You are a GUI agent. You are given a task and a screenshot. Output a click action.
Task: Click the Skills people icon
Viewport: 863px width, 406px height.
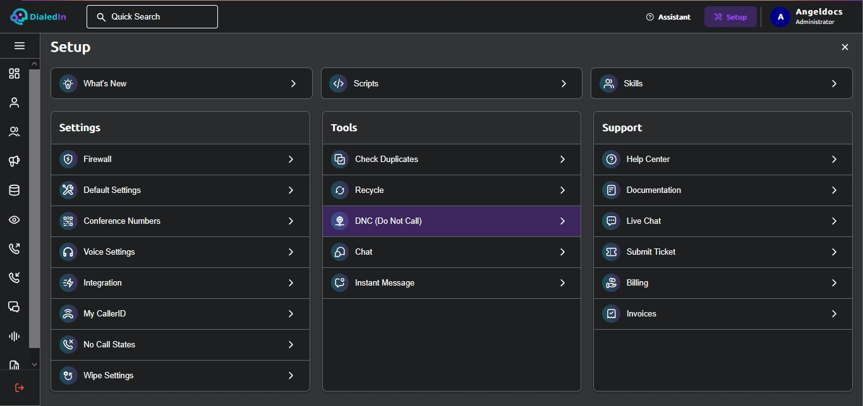click(x=608, y=84)
